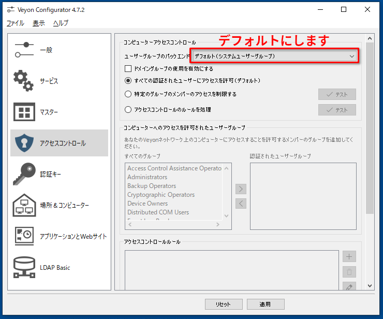Image resolution: width=383 pixels, height=319 pixels.
Task: Open the ユーザーグループのバックエンド dropdown
Action: click(274, 56)
